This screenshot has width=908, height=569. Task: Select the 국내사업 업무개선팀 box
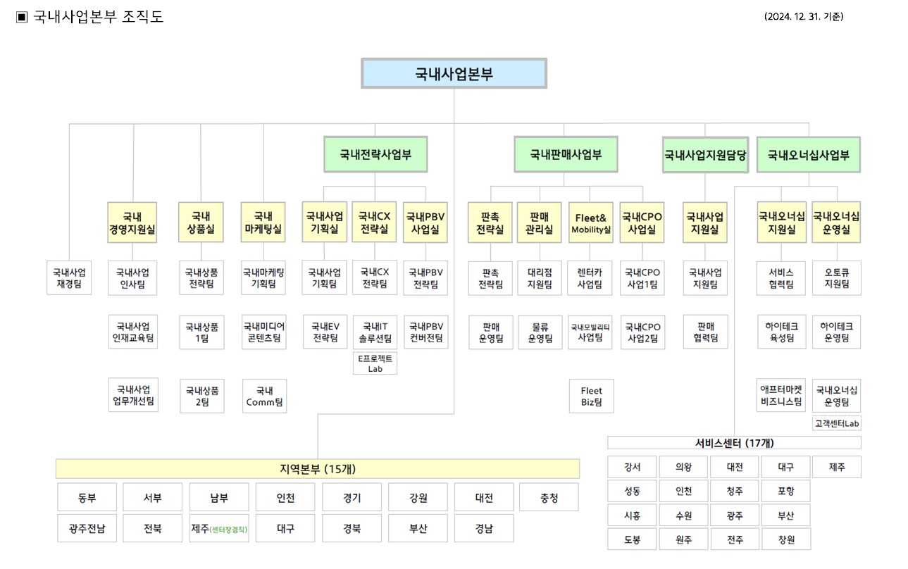(133, 395)
